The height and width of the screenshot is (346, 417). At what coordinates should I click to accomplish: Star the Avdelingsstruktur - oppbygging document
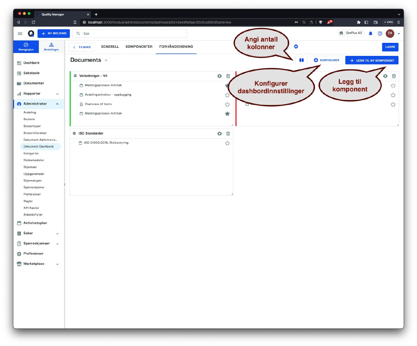pyautogui.click(x=227, y=95)
